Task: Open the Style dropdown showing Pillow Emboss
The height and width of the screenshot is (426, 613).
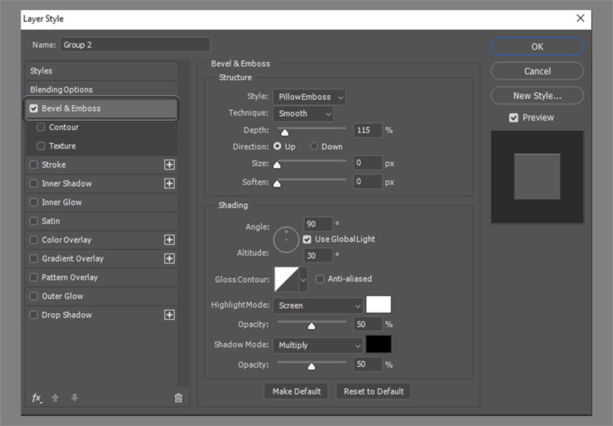Action: 309,97
